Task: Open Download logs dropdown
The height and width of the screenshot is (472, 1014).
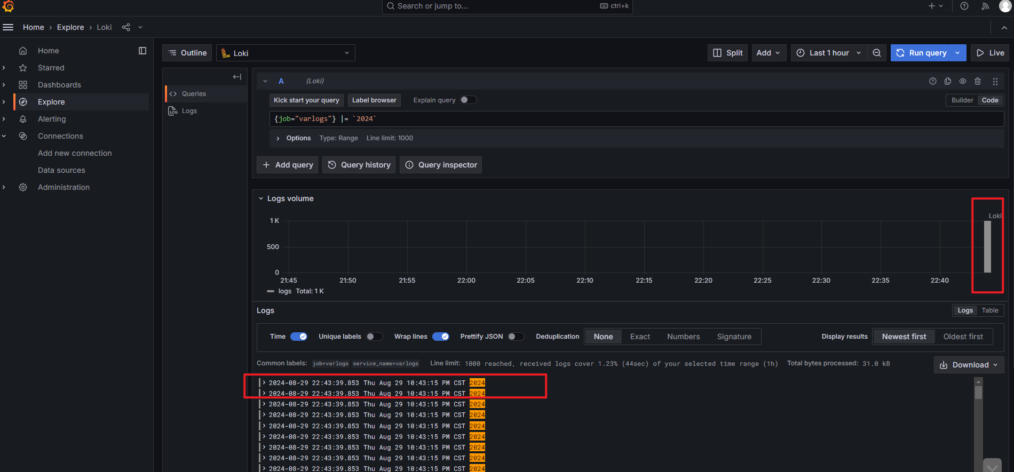Action: tap(969, 365)
